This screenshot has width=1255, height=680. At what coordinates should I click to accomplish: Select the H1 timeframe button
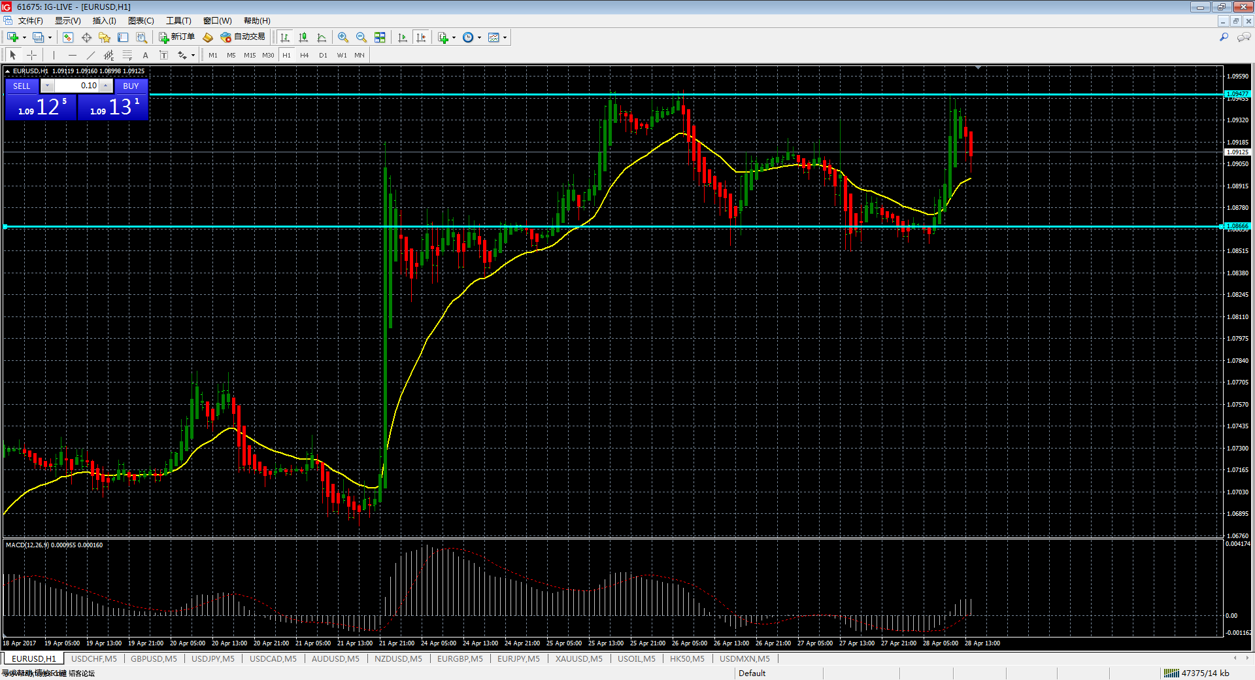(286, 55)
